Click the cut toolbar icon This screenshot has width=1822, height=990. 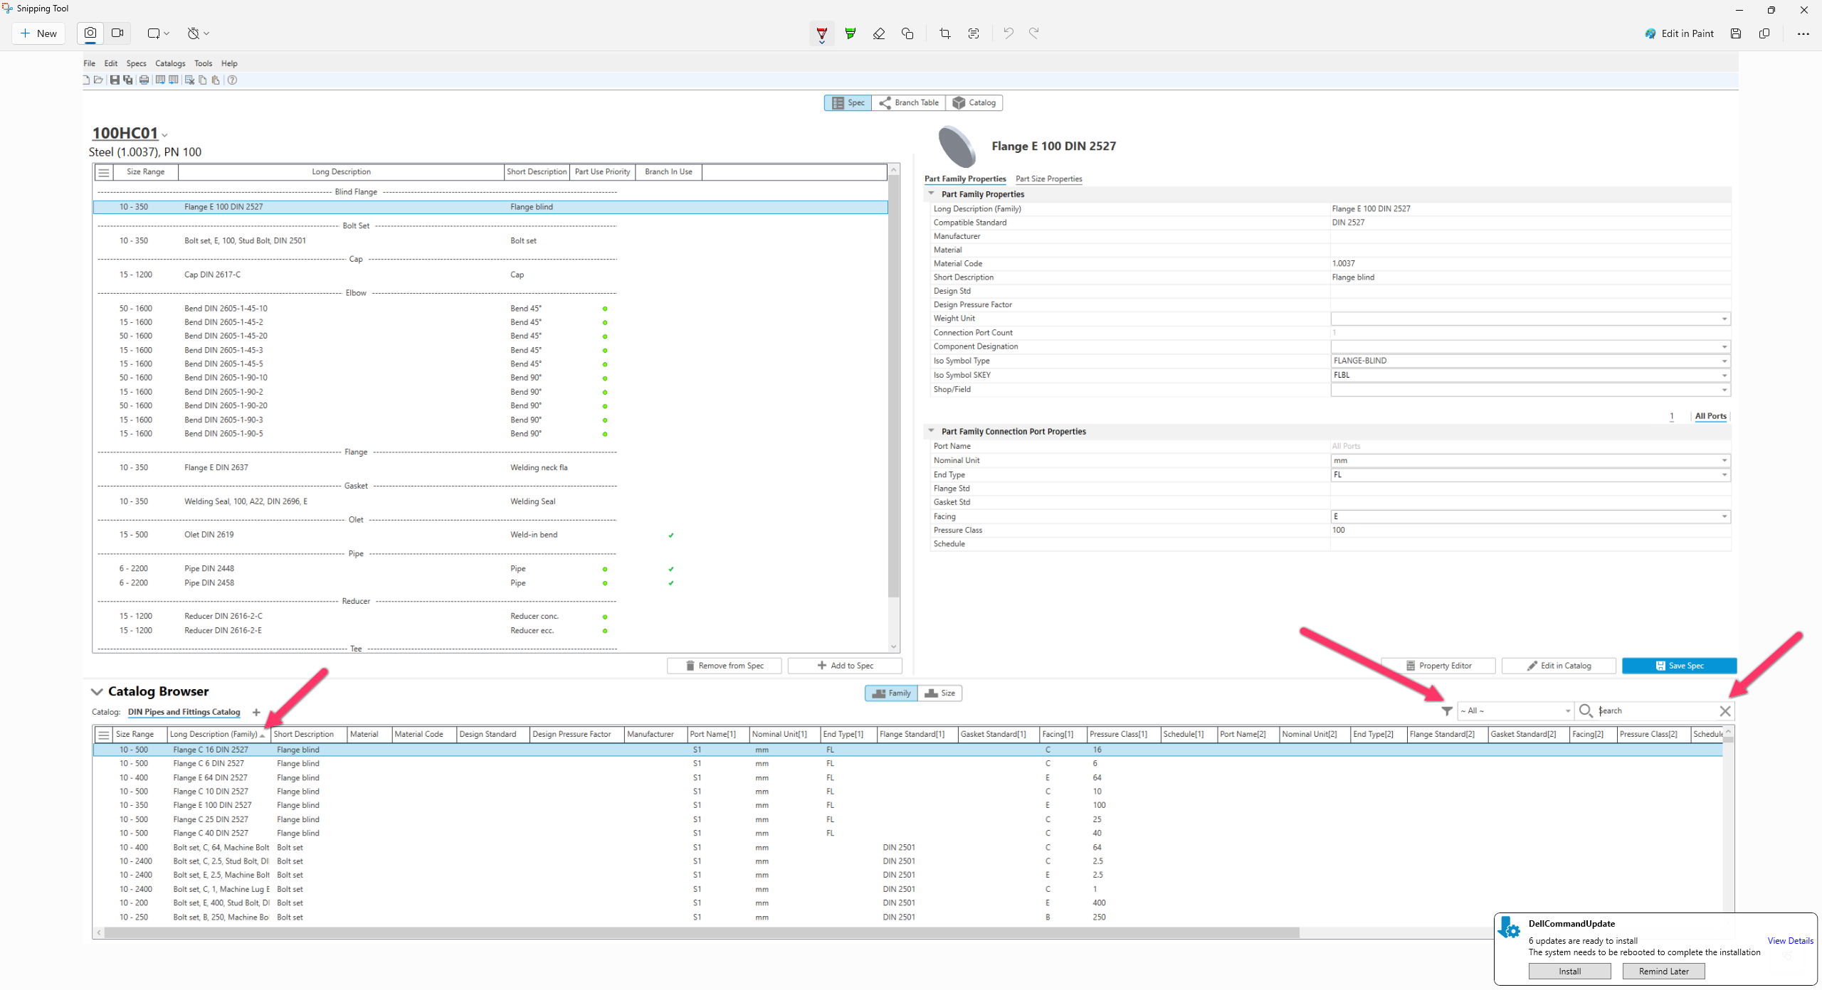[x=190, y=80]
